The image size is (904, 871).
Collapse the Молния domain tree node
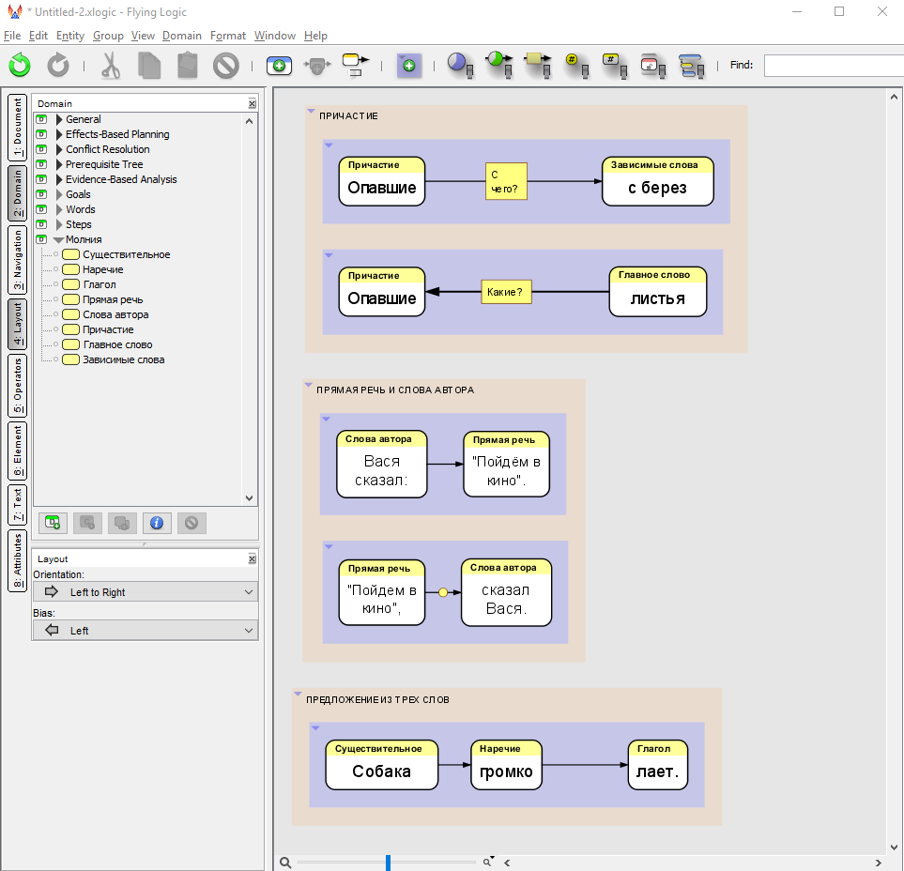(58, 239)
